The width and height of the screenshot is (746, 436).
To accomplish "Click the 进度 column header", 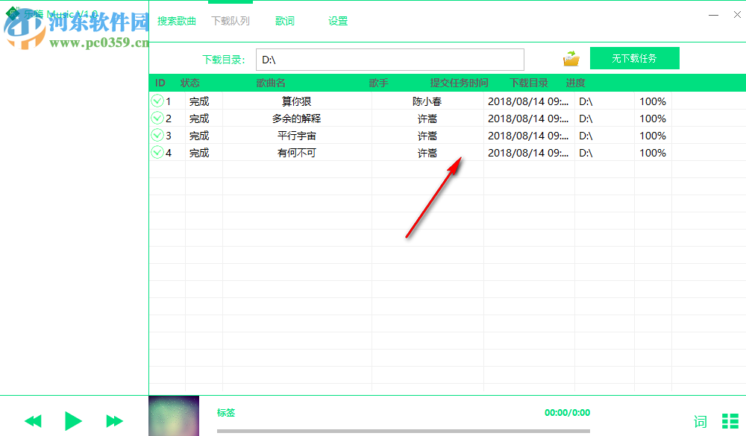I will (x=575, y=83).
